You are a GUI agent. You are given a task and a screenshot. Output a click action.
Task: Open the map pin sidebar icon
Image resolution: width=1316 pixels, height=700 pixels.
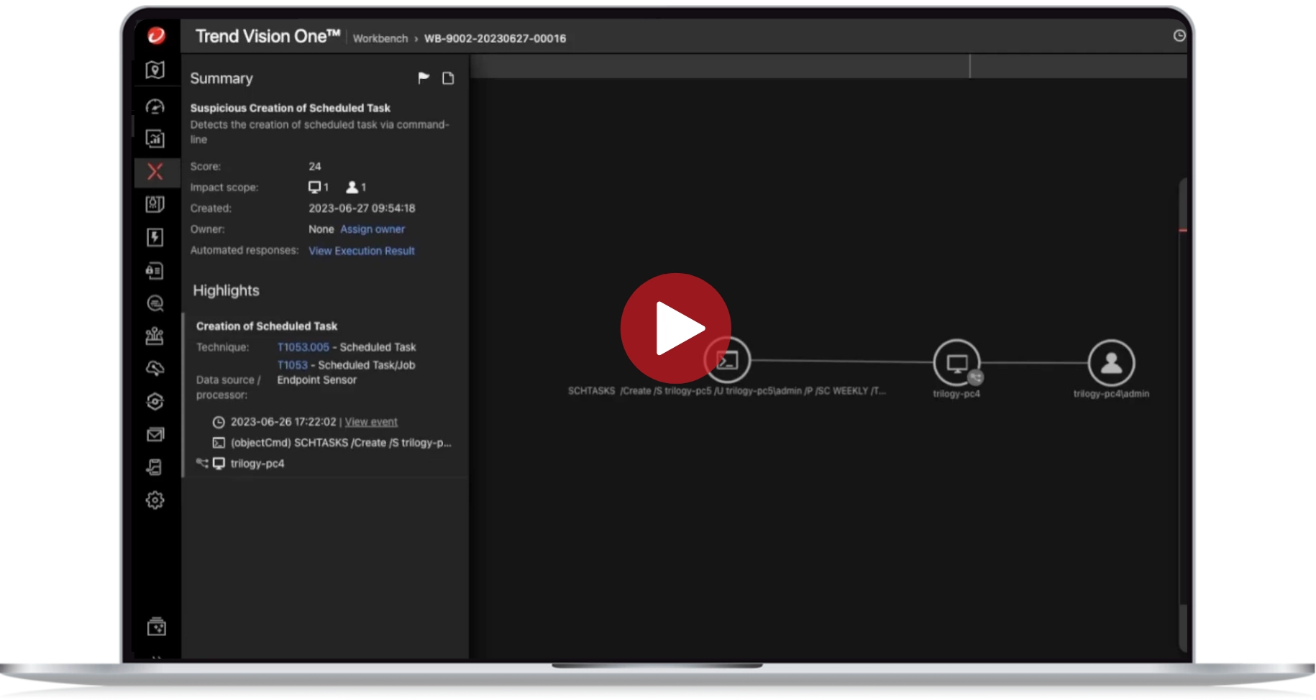pyautogui.click(x=155, y=70)
